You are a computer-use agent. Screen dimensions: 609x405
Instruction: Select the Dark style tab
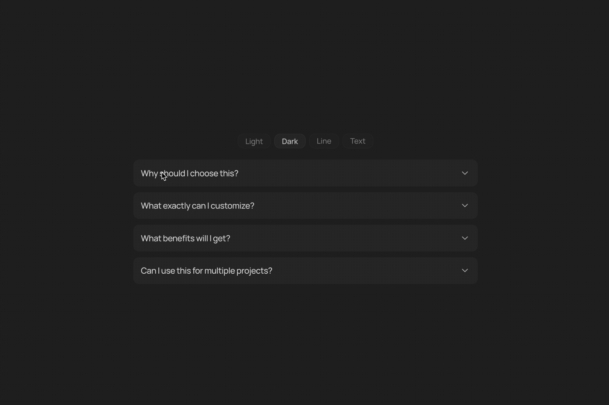[290, 141]
